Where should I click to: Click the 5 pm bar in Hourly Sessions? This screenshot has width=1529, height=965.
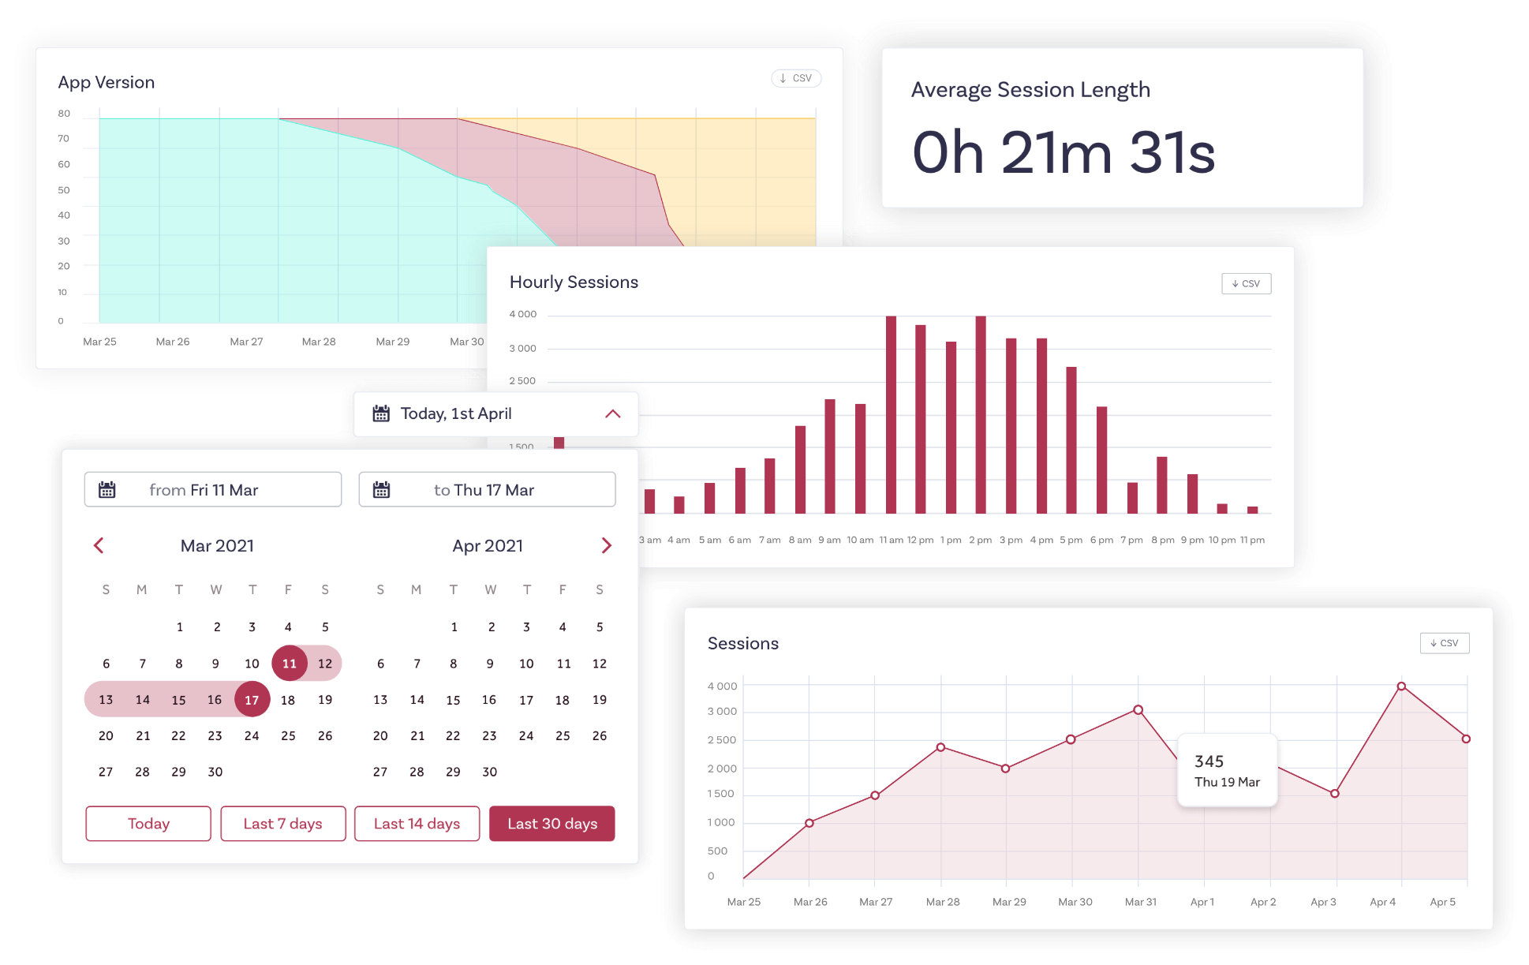1071,440
